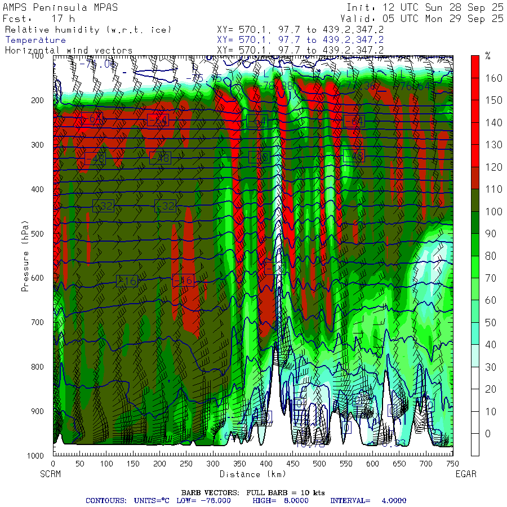This screenshot has height=507, width=507.
Task: Select 'Relative humidity (w.r.t. ice)' legend label
Action: pos(88,30)
